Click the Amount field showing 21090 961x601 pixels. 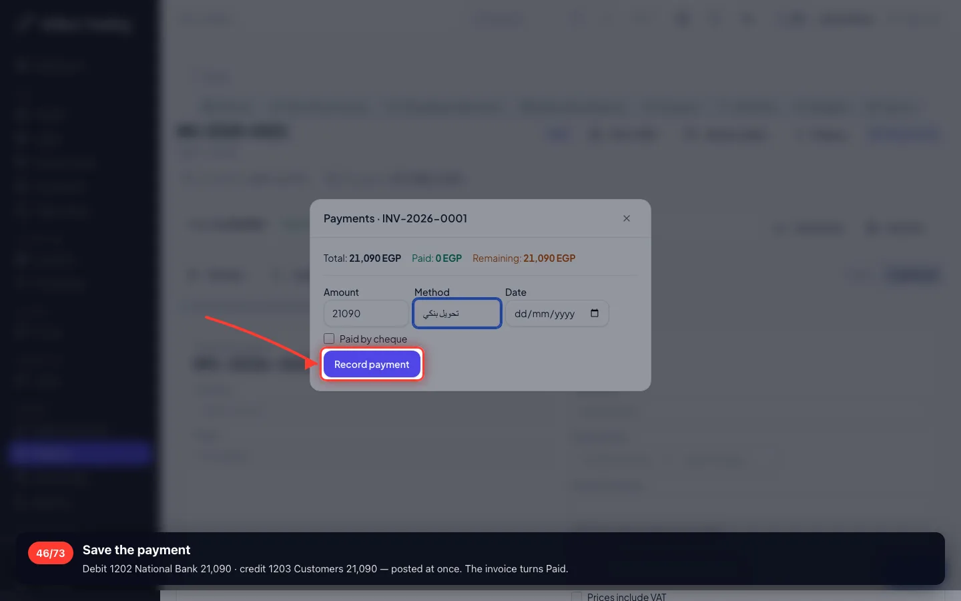coord(366,313)
